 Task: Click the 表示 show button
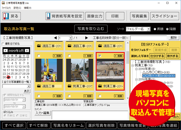27,91
